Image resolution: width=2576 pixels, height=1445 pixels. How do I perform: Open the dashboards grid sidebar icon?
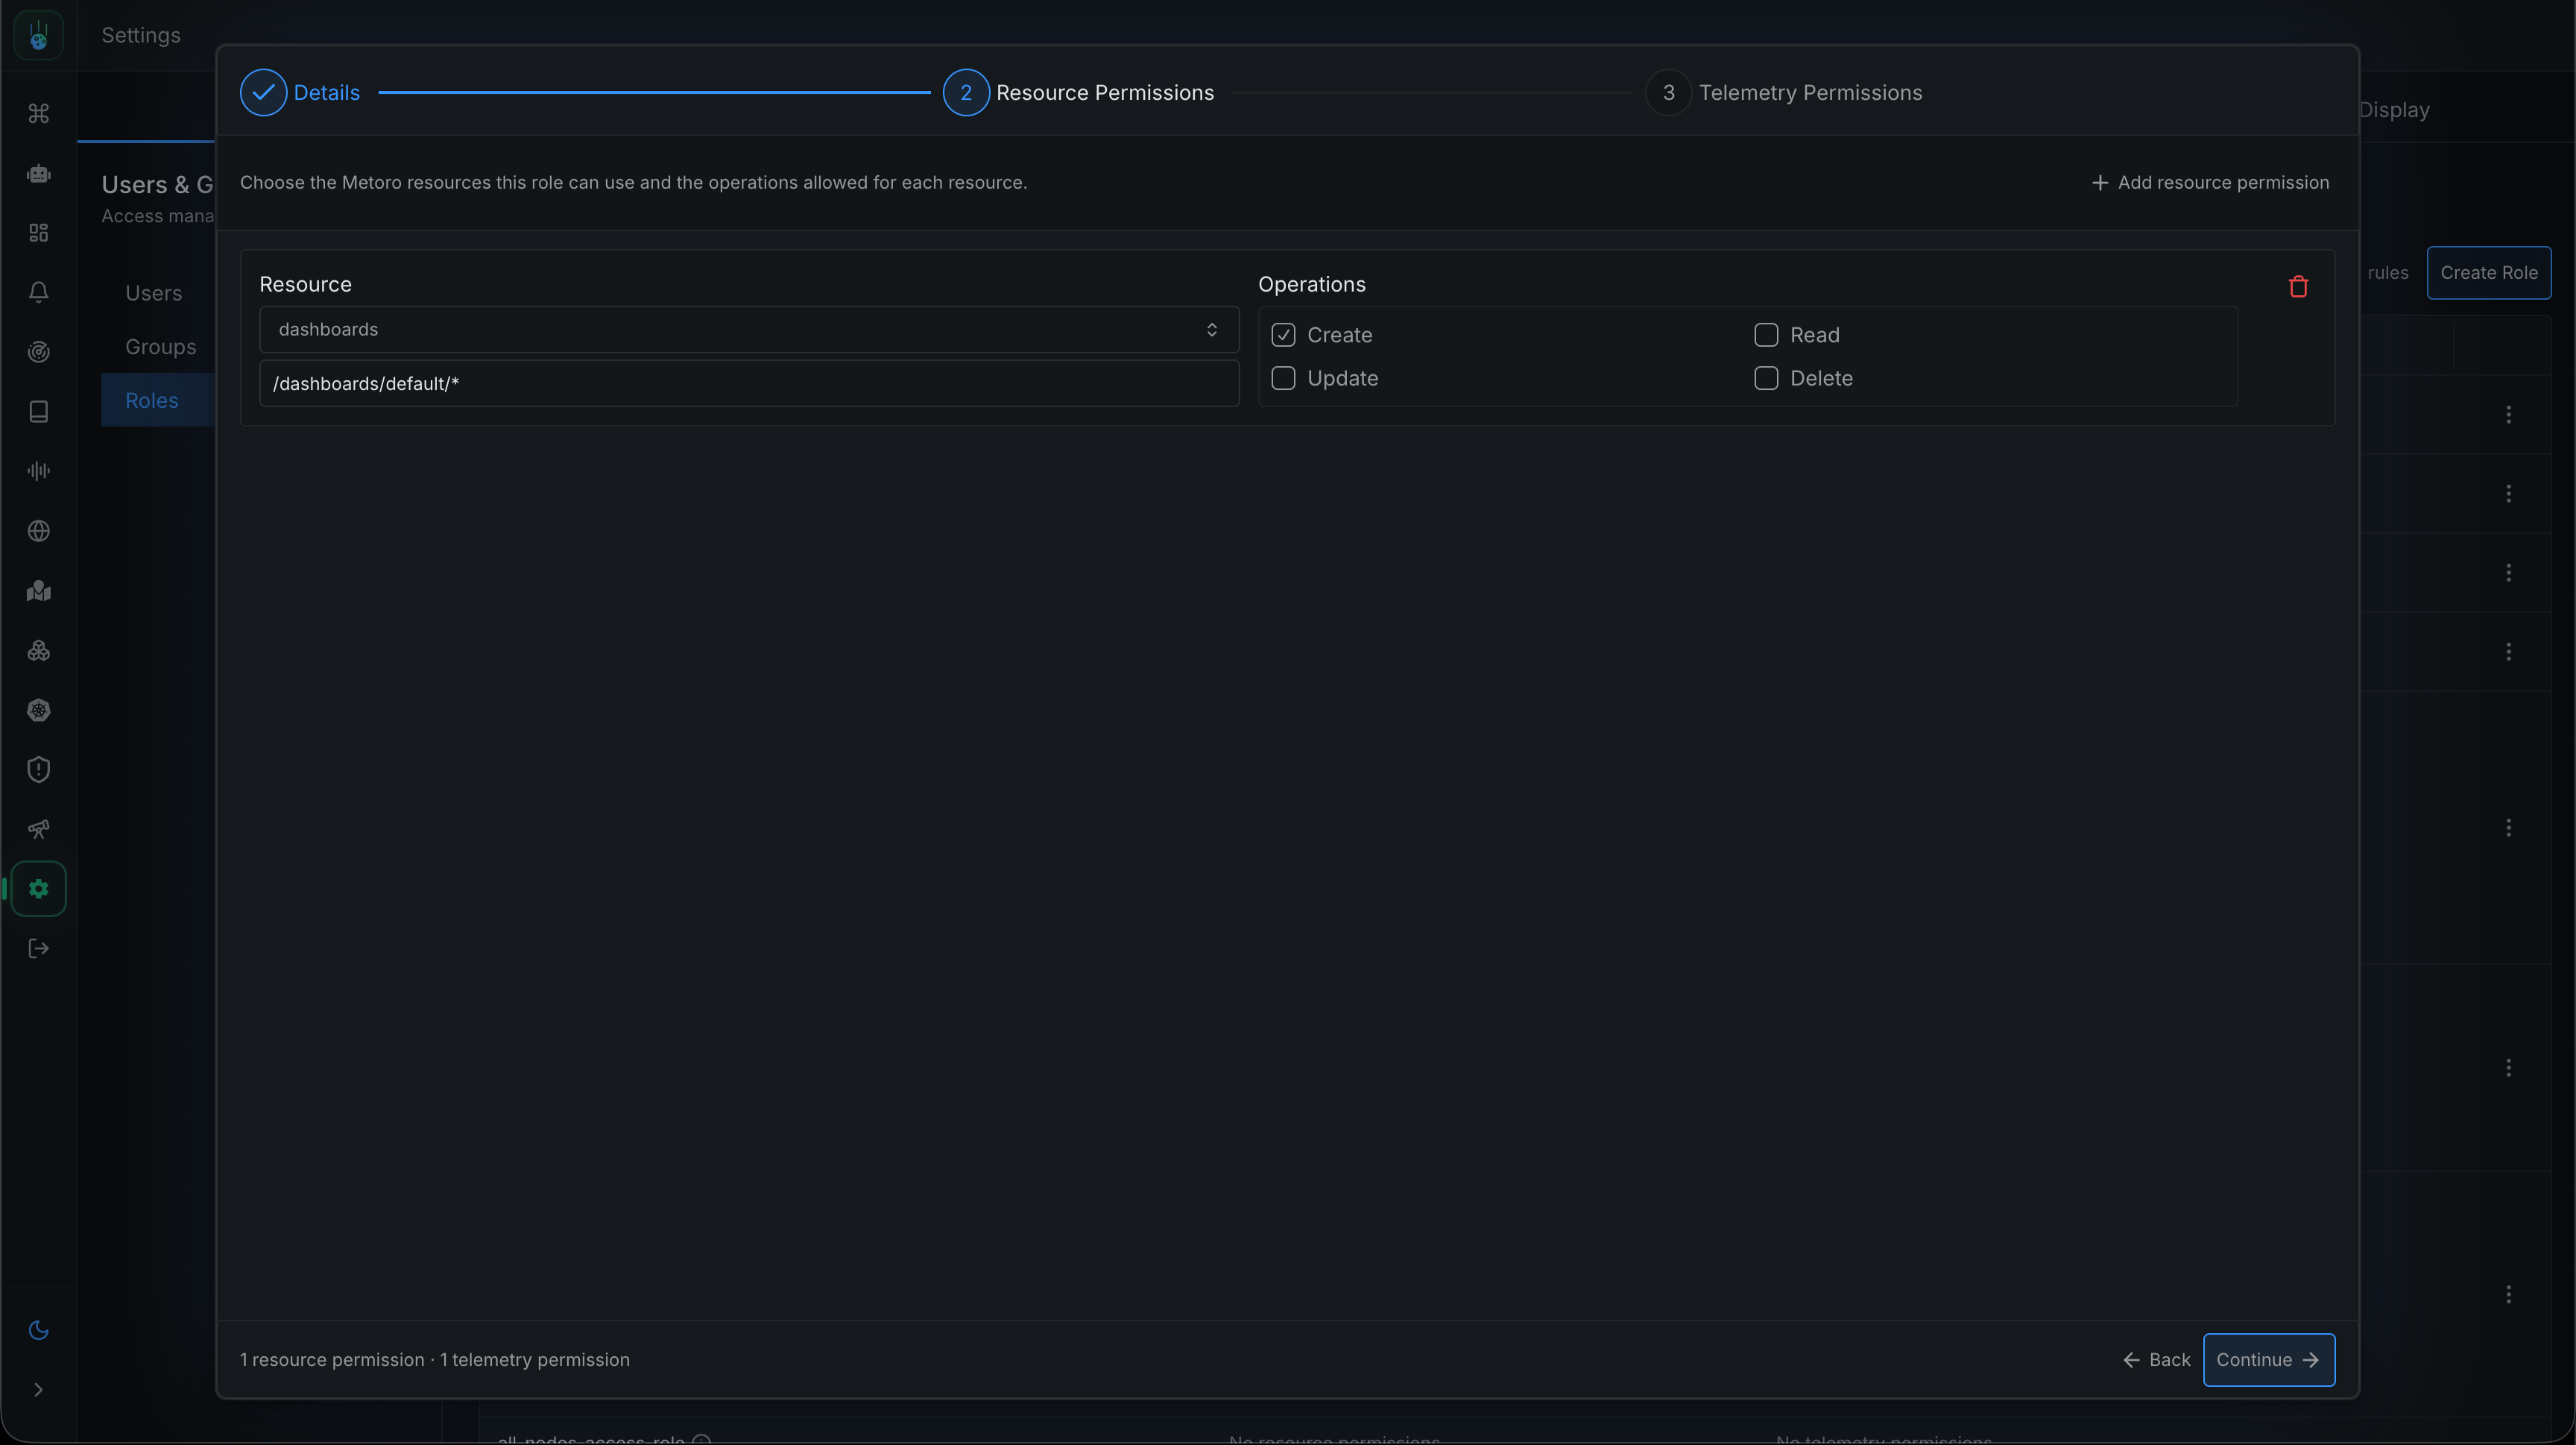point(38,232)
